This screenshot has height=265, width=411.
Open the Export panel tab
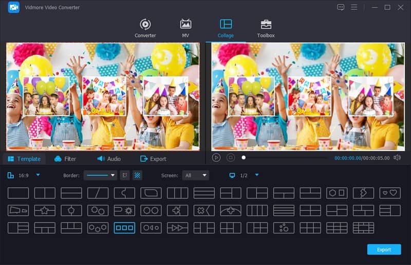point(153,159)
